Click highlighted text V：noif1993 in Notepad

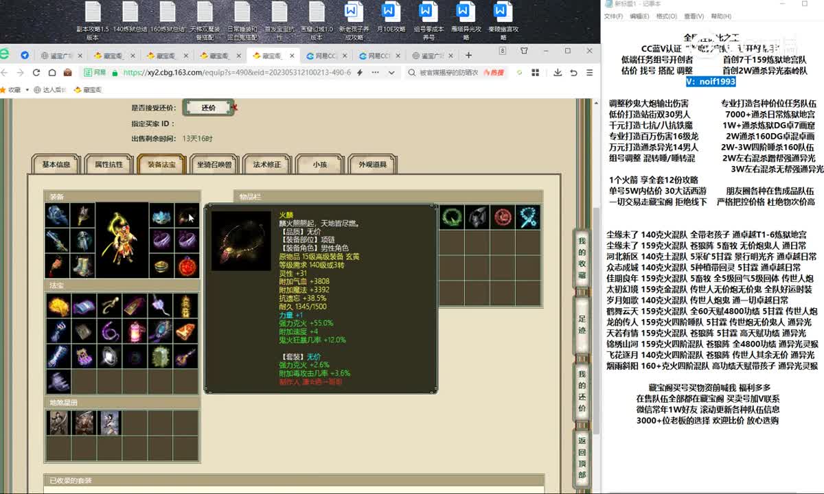pyautogui.click(x=711, y=81)
